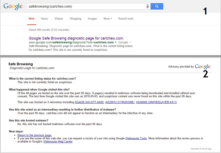Viewport: 221px width, 153px height.
Task: Click the blue magnifier search button
Action: point(157,6)
